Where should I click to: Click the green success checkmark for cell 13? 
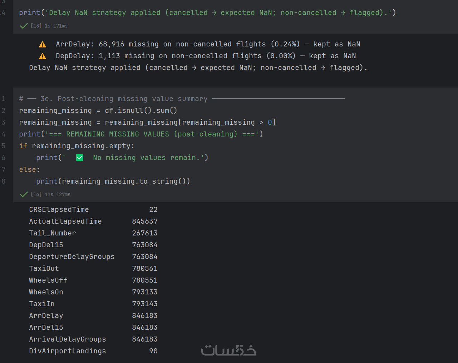pyautogui.click(x=24, y=26)
